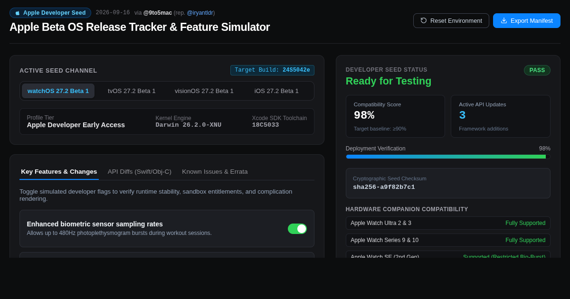Screen dimensions: 570x299
Task: Click the PASS status badge
Action: tap(537, 70)
